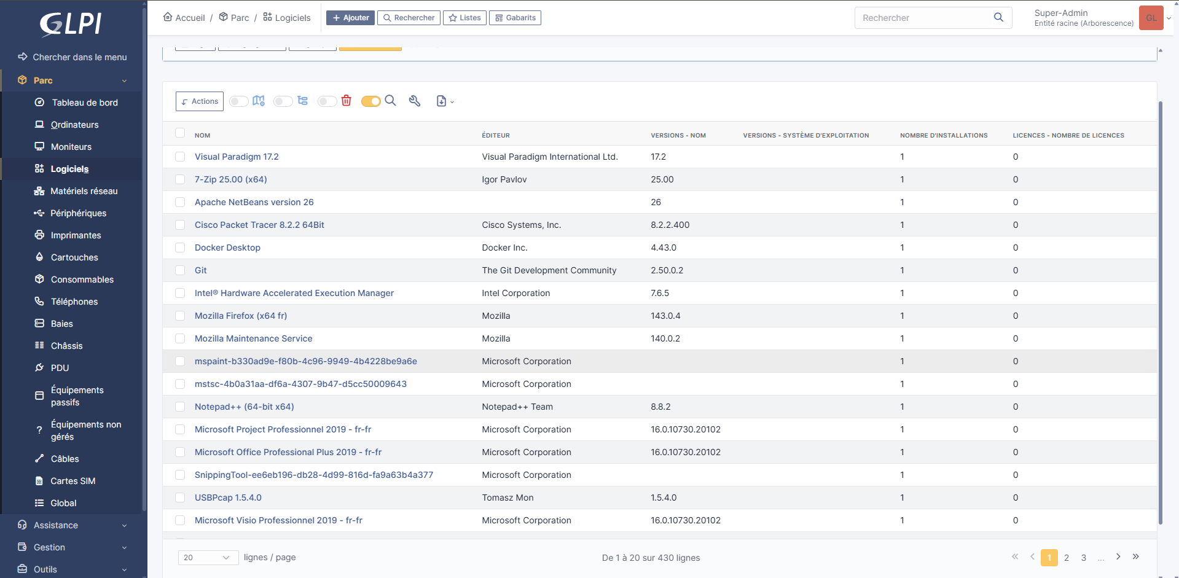Click the Cartouches droplet icon

point(39,257)
